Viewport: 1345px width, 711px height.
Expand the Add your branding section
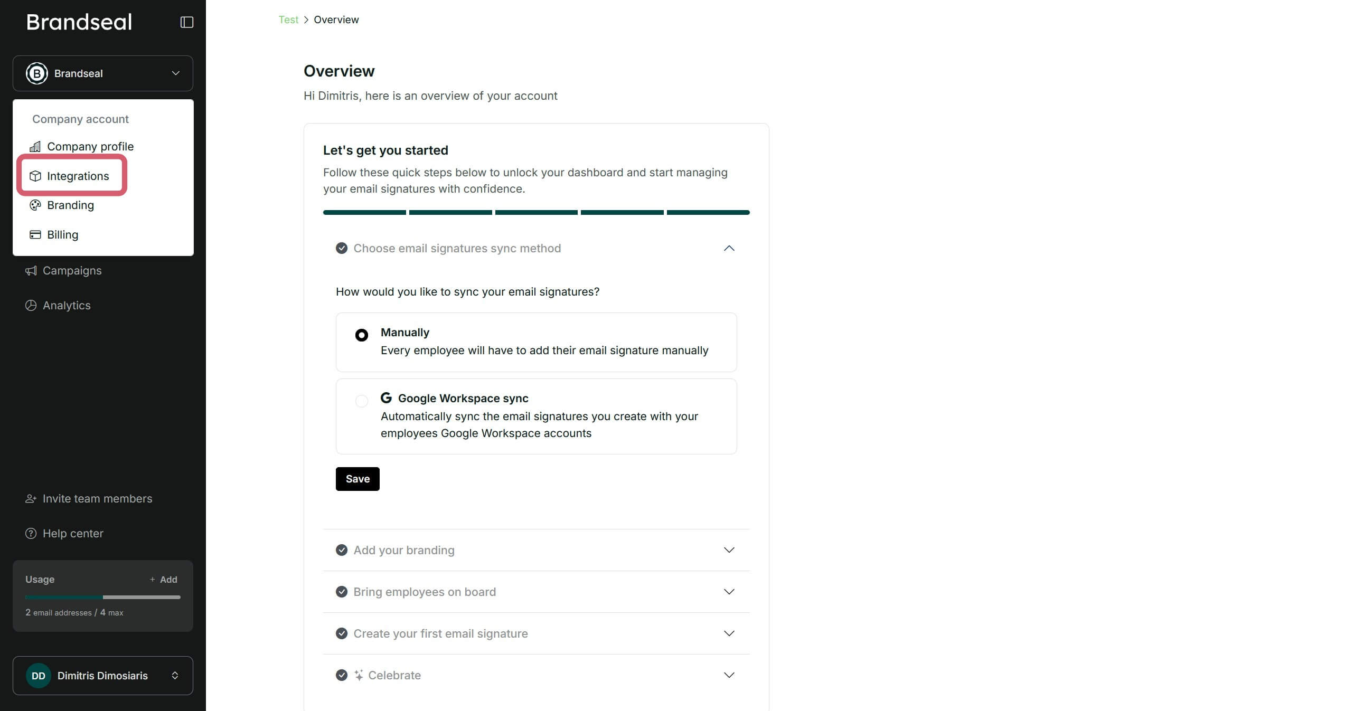729,549
